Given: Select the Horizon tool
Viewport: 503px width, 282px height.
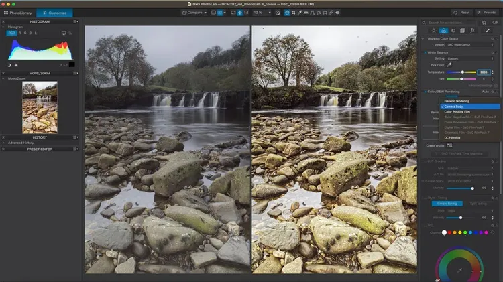Looking at the screenshot, I should click(306, 13).
